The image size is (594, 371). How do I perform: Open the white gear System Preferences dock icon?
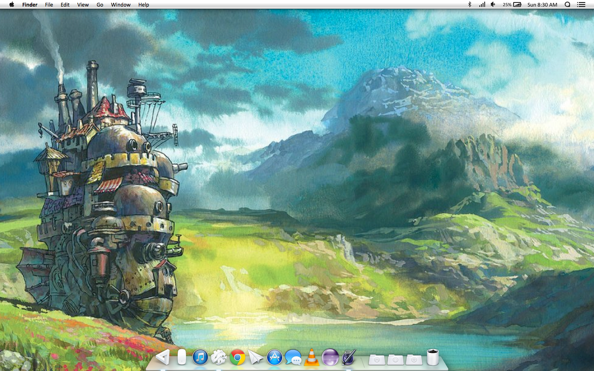(x=219, y=357)
